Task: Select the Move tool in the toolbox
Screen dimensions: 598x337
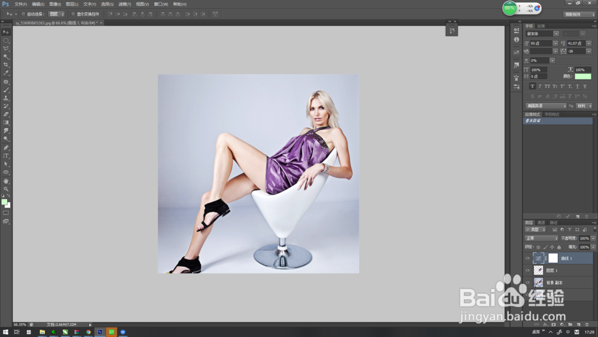Action: pyautogui.click(x=6, y=32)
